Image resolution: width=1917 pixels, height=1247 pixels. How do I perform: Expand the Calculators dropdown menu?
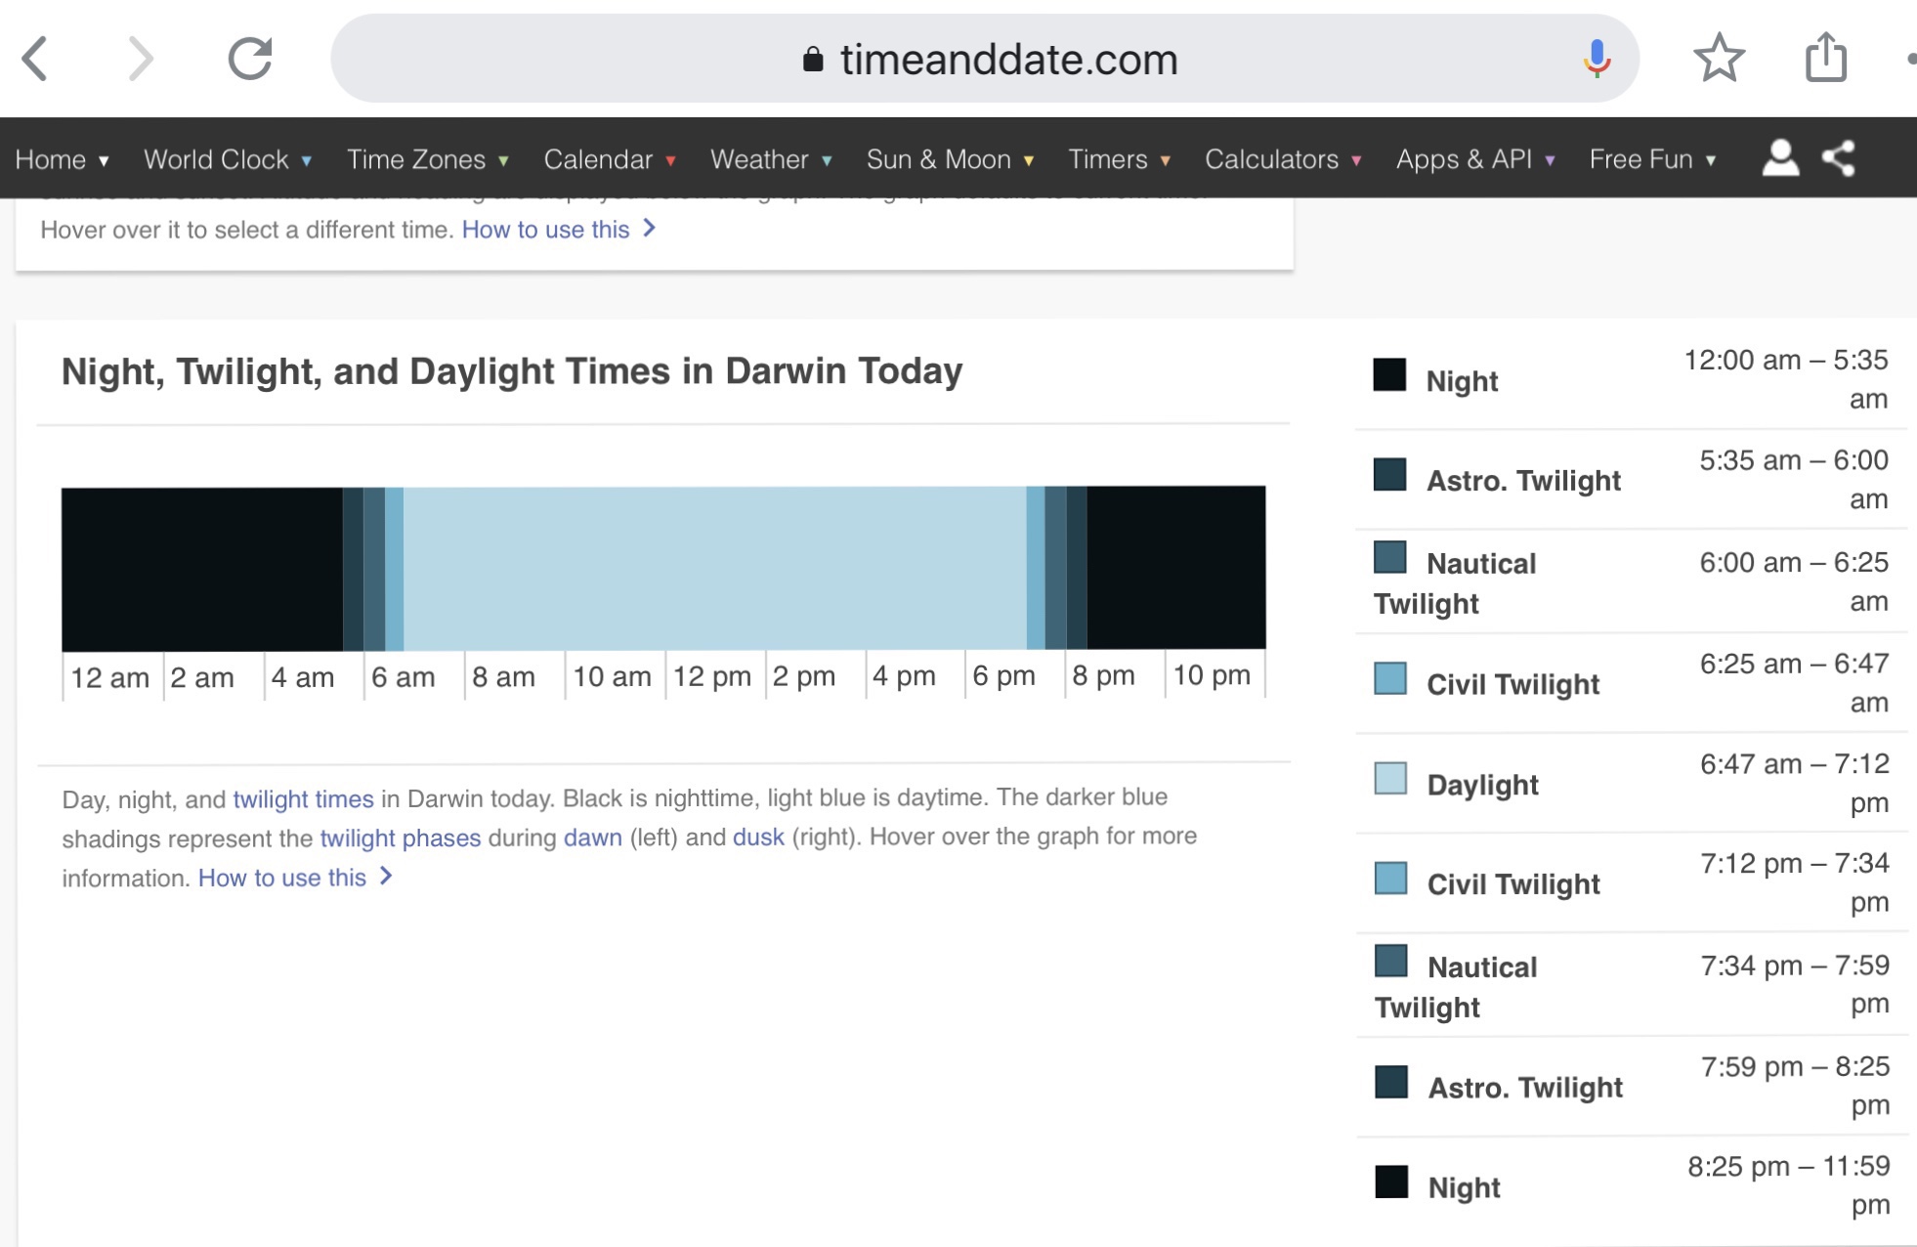point(1282,159)
